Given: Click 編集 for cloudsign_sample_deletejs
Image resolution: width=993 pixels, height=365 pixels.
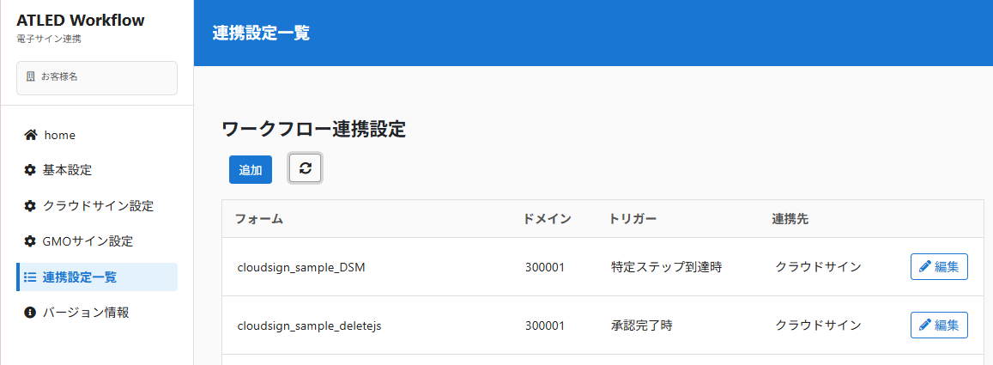Looking at the screenshot, I should pos(939,325).
